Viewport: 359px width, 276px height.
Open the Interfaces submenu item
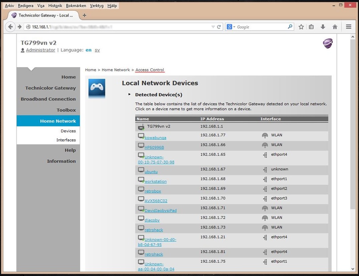(66, 140)
